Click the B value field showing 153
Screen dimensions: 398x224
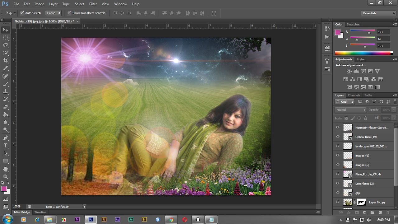pos(383,46)
